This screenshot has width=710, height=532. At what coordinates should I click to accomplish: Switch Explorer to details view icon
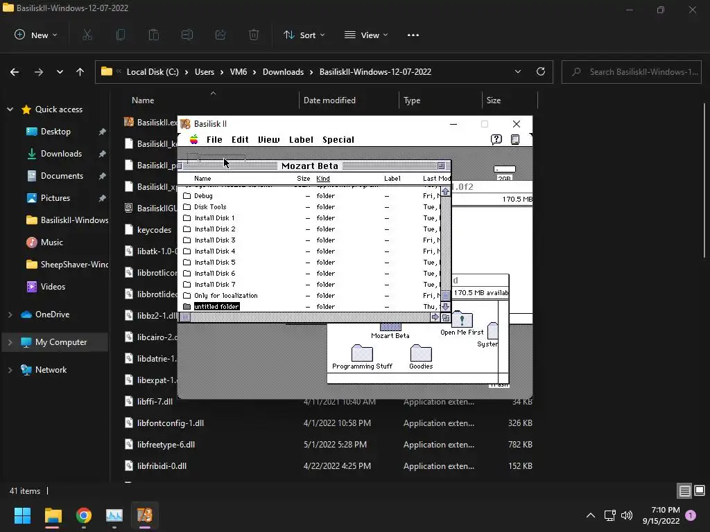click(684, 491)
